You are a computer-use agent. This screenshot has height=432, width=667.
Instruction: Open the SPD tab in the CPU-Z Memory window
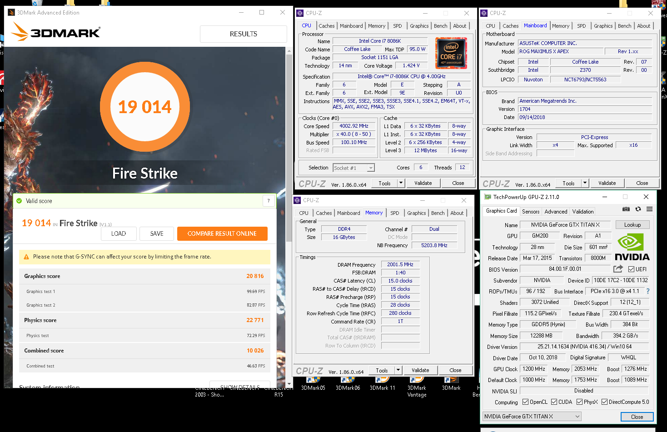(395, 213)
